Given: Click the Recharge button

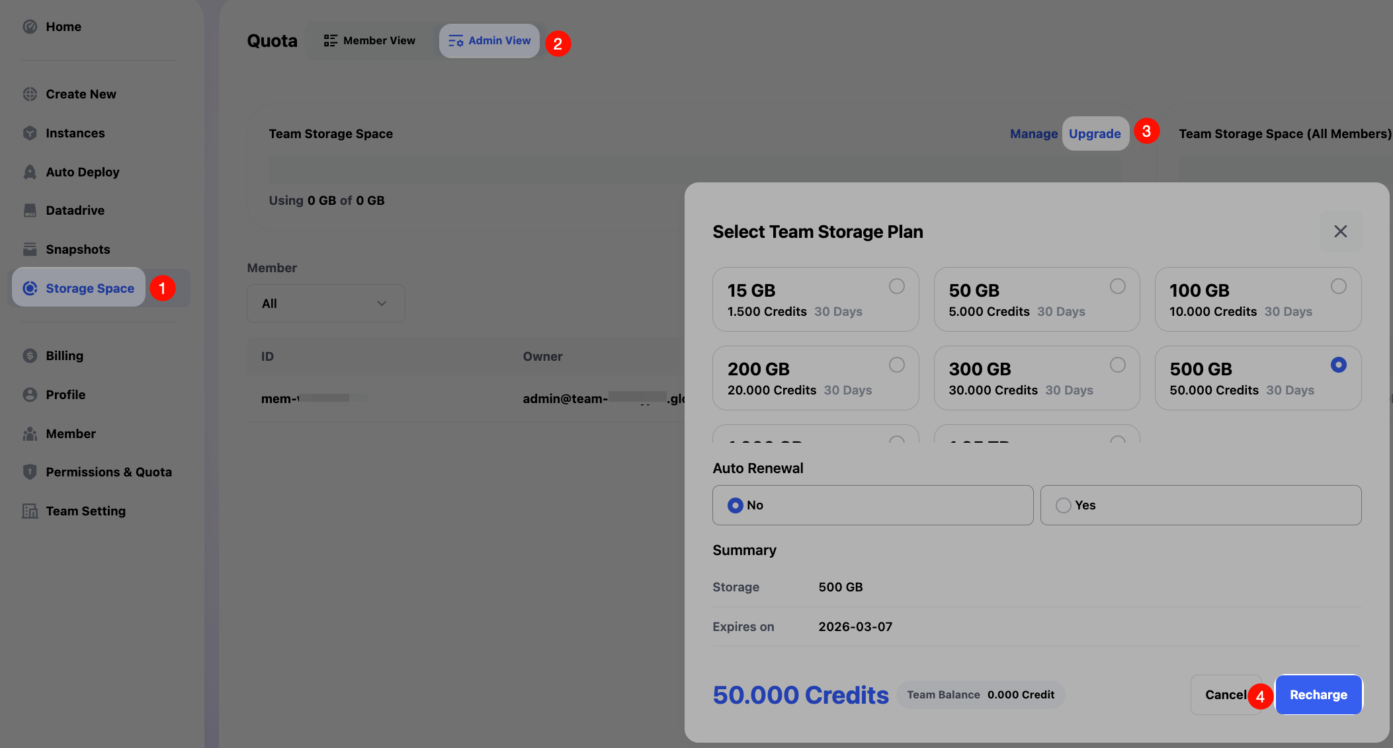Looking at the screenshot, I should click(x=1318, y=694).
